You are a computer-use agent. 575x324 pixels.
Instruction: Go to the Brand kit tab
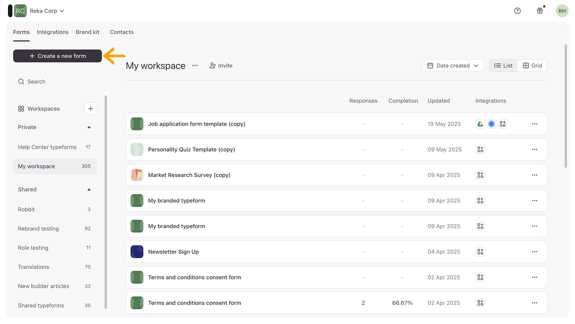[87, 32]
